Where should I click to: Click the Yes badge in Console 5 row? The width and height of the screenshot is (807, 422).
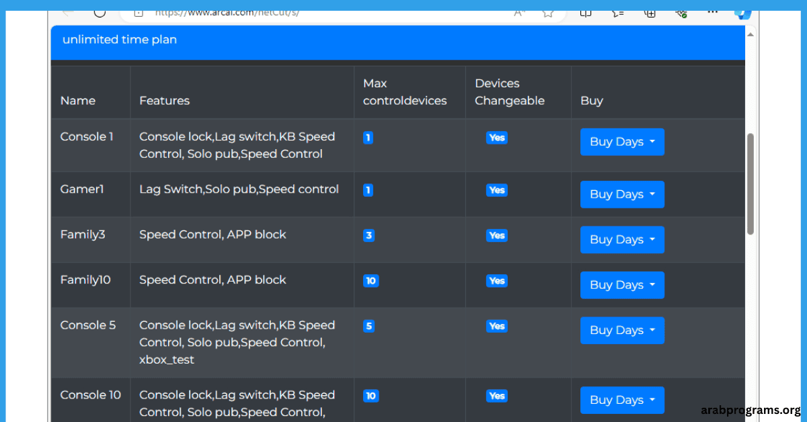tap(497, 327)
